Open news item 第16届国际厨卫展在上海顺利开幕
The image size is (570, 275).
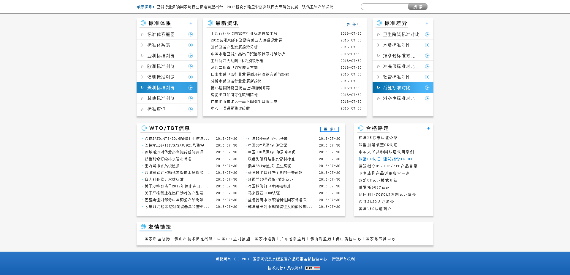pos(240,88)
